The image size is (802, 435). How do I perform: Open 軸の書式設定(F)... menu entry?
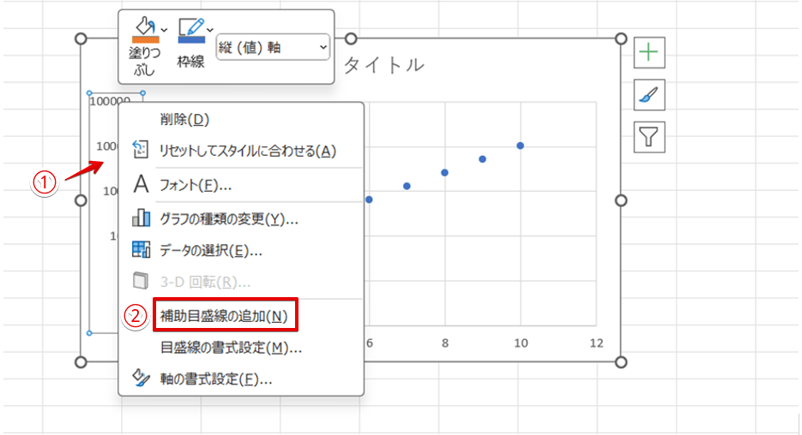tap(241, 378)
